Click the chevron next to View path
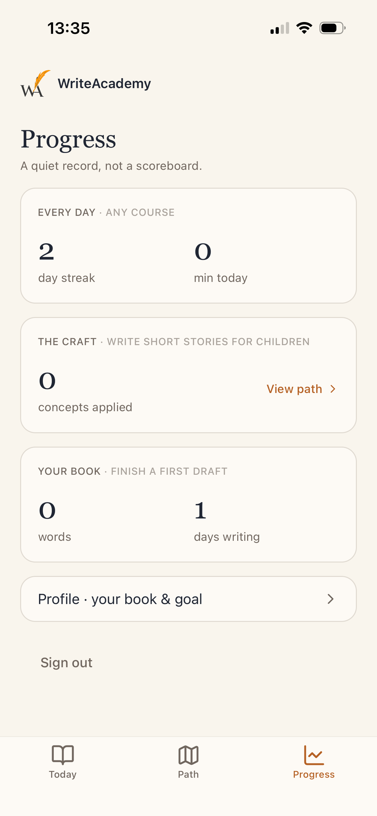377x816 pixels. point(333,389)
